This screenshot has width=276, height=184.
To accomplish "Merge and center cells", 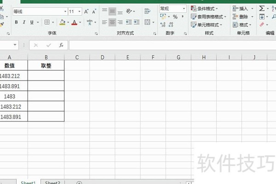I will pyautogui.click(x=147, y=22).
